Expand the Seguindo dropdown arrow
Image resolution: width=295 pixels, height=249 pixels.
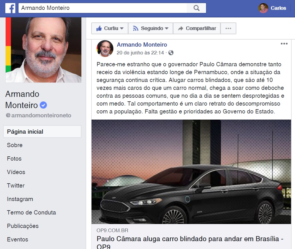coord(166,28)
